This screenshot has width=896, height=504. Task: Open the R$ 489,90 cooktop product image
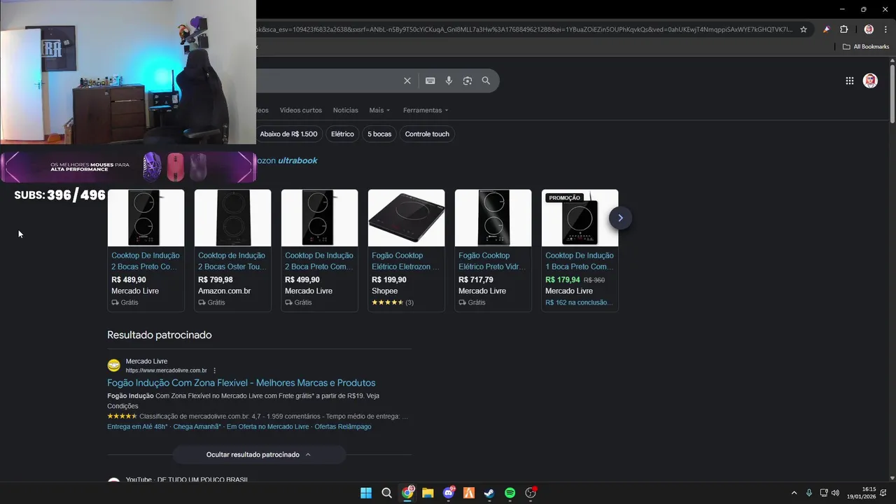point(146,218)
